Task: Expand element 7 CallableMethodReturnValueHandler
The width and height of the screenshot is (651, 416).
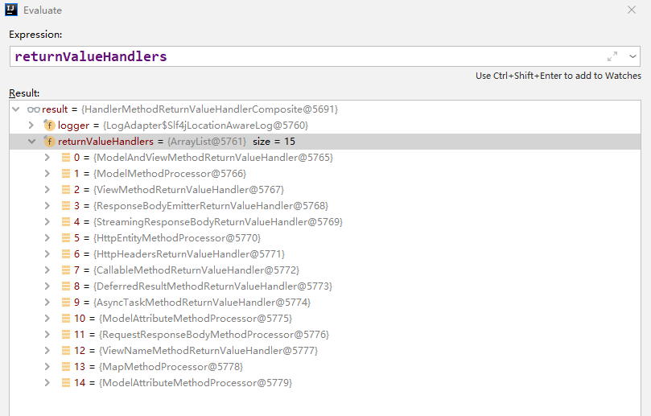Action: pyautogui.click(x=47, y=270)
